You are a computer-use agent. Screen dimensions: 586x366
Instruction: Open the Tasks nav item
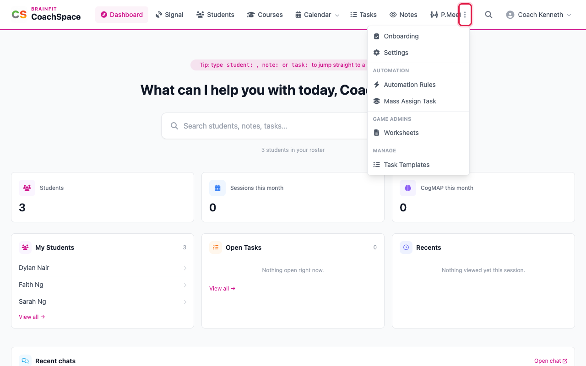pos(363,15)
